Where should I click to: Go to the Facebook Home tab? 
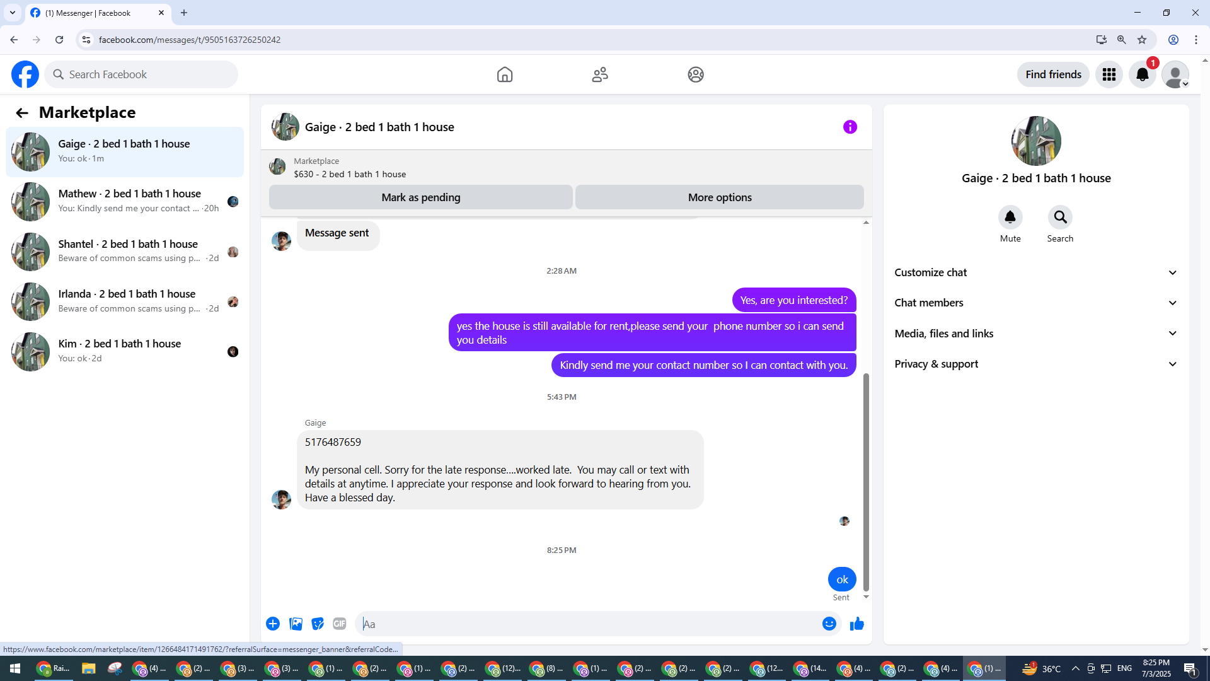[505, 75]
